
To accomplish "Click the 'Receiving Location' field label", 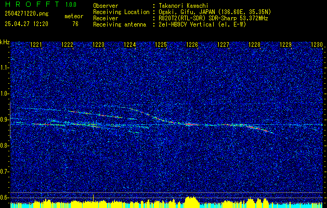I will 121,12.
